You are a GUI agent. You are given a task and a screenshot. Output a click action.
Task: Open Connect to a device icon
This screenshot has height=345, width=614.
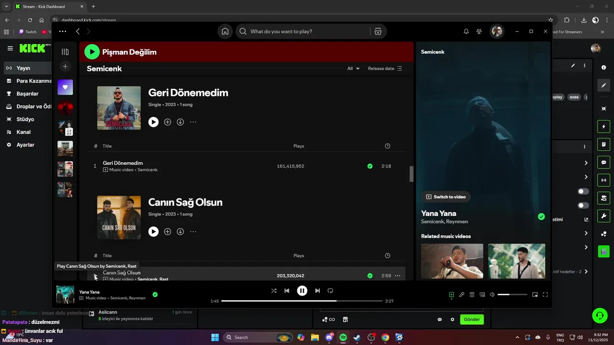point(483,295)
